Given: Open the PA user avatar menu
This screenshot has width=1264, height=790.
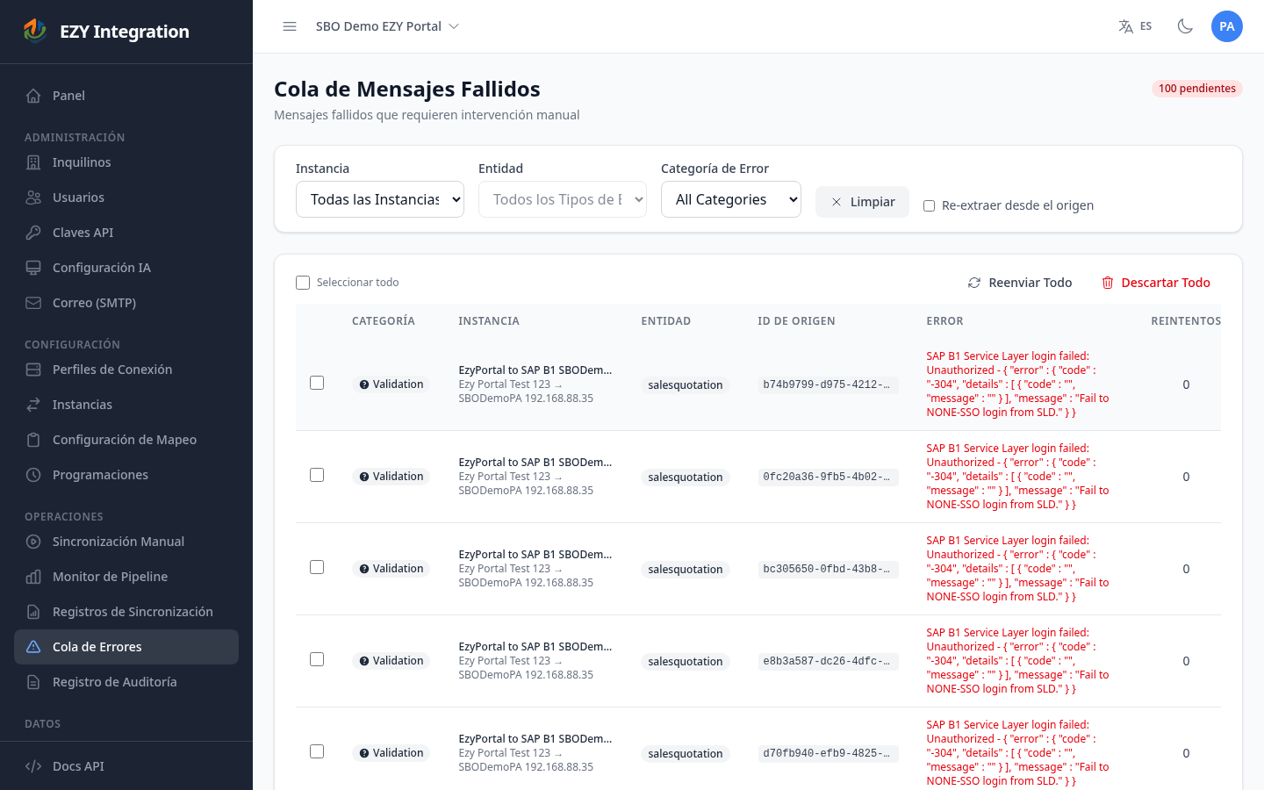Looking at the screenshot, I should pyautogui.click(x=1227, y=26).
